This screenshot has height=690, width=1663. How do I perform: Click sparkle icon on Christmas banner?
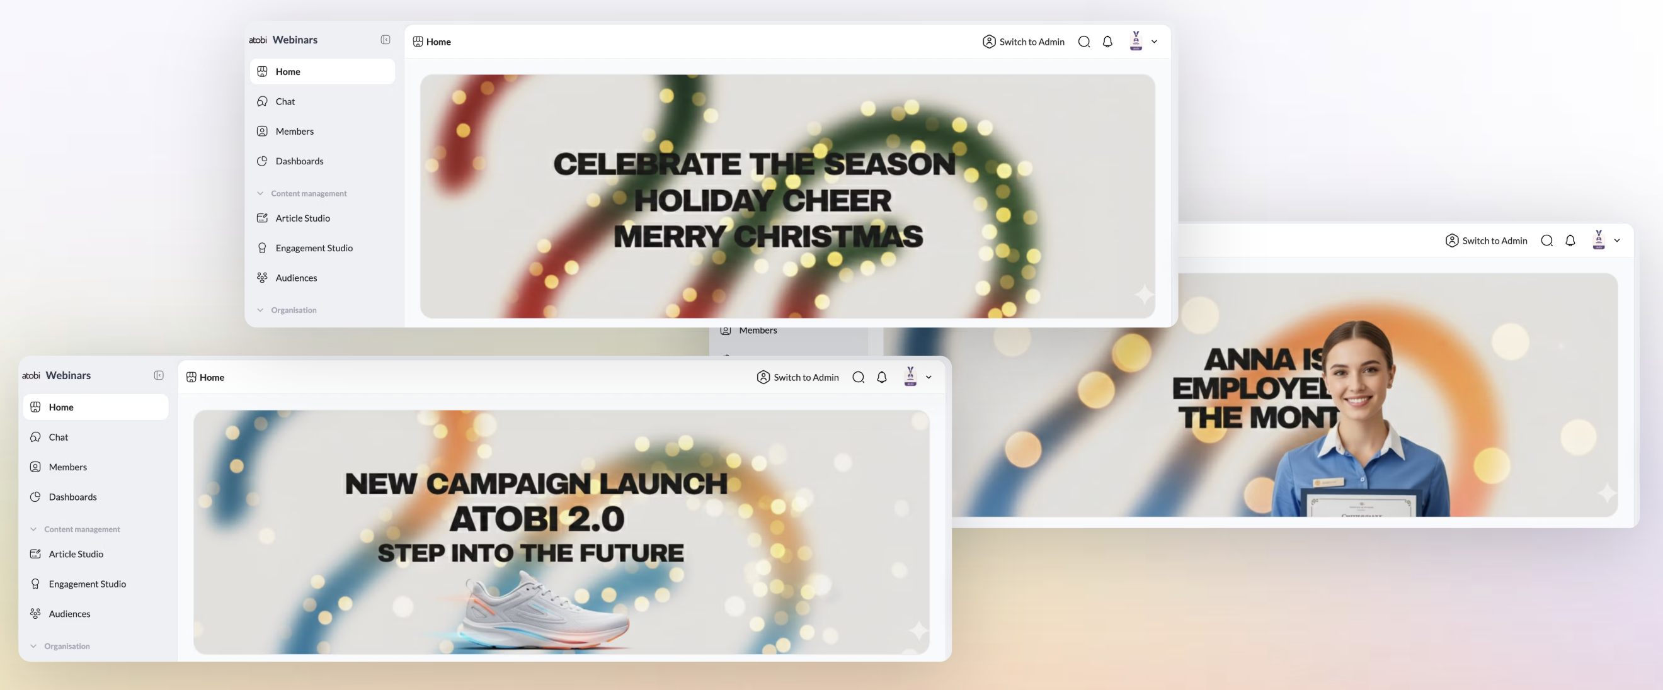(1143, 295)
